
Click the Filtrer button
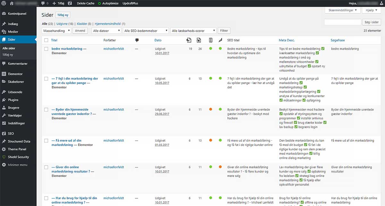click(x=224, y=31)
